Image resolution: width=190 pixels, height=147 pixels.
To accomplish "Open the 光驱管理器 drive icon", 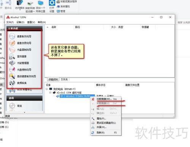I will tap(12, 63).
